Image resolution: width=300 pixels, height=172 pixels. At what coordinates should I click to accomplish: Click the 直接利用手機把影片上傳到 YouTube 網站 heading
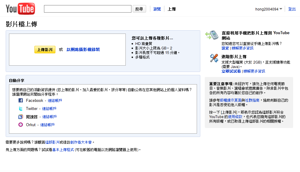point(255,35)
